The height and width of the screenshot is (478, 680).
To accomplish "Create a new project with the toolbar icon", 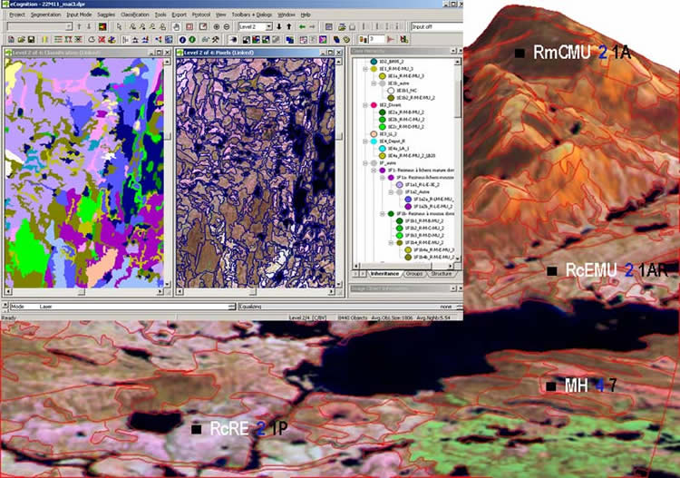I will pyautogui.click(x=11, y=40).
